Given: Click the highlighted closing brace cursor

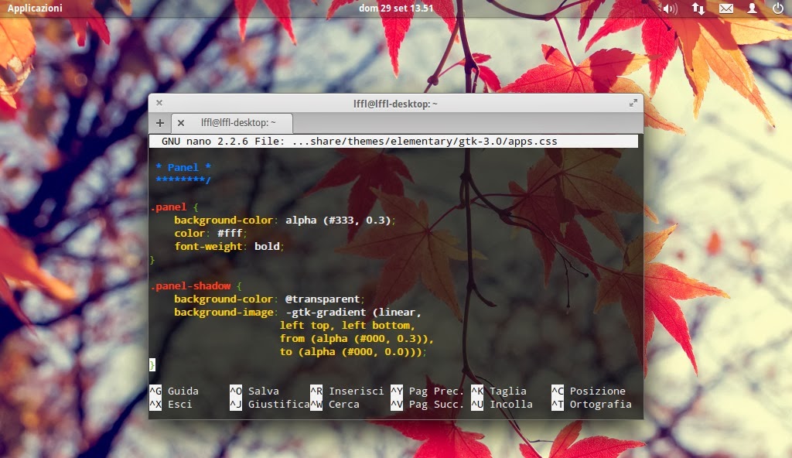Looking at the screenshot, I should 152,364.
